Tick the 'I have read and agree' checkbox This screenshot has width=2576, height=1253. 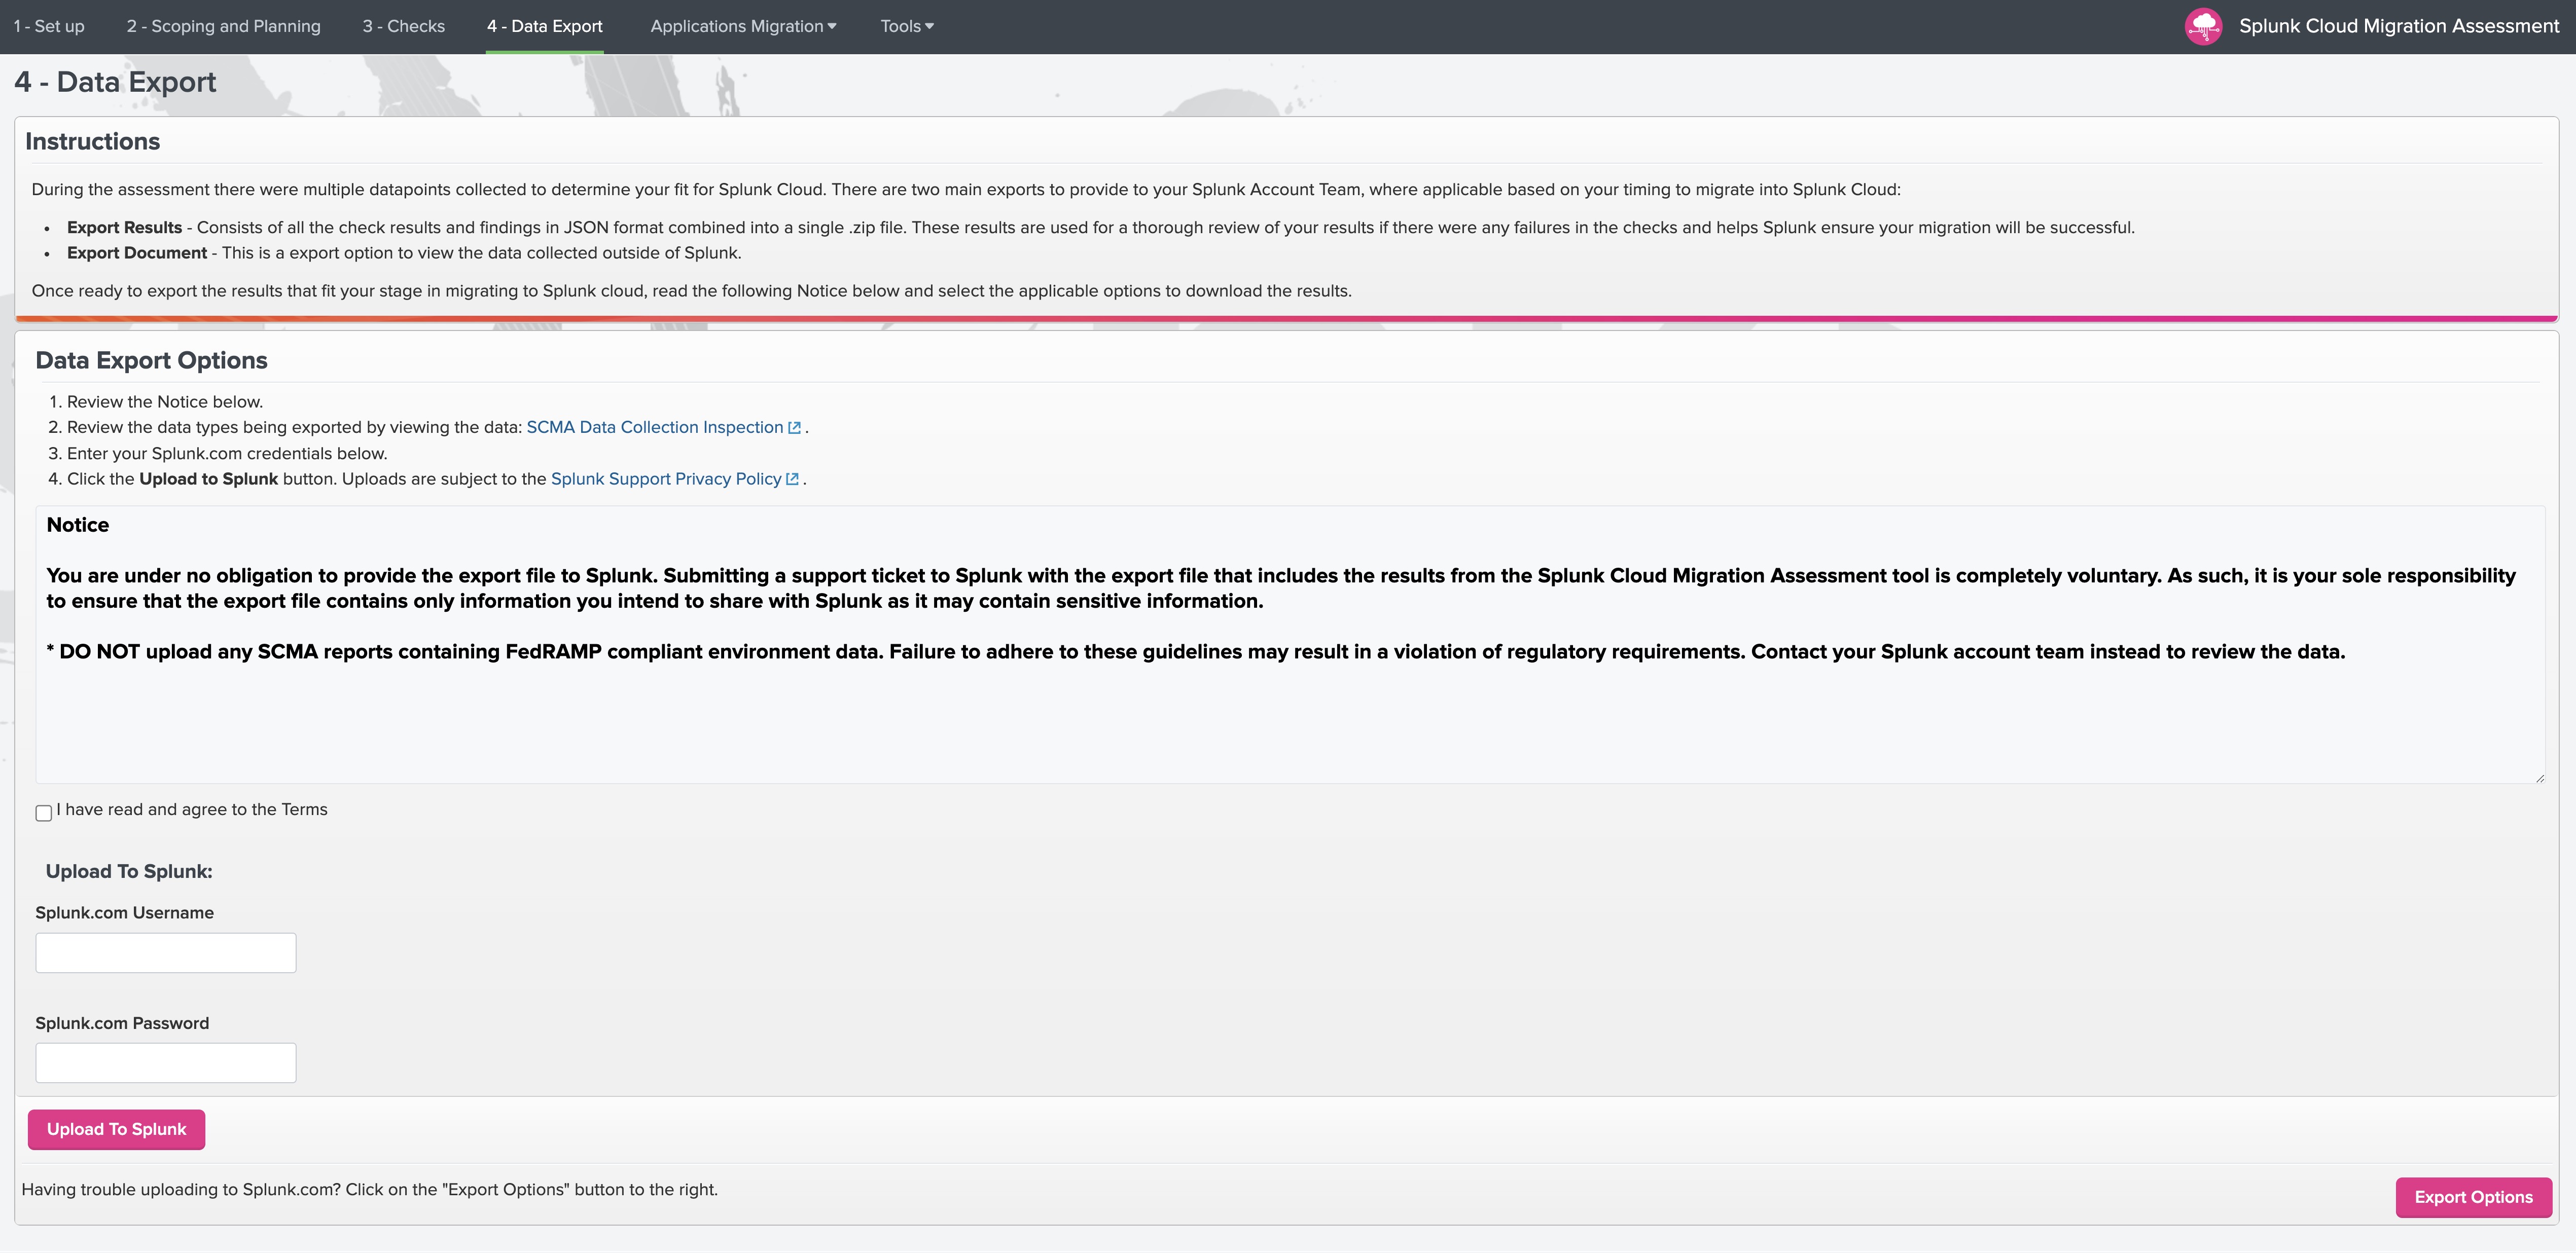44,814
